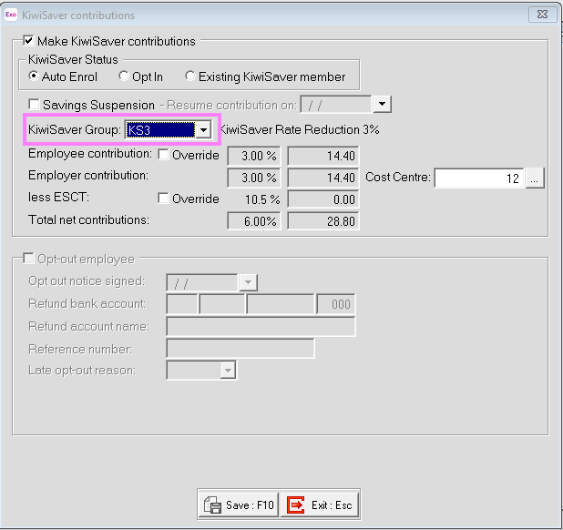
Task: Click KiwiSaver Rate Reduction 3% text
Action: [x=300, y=129]
